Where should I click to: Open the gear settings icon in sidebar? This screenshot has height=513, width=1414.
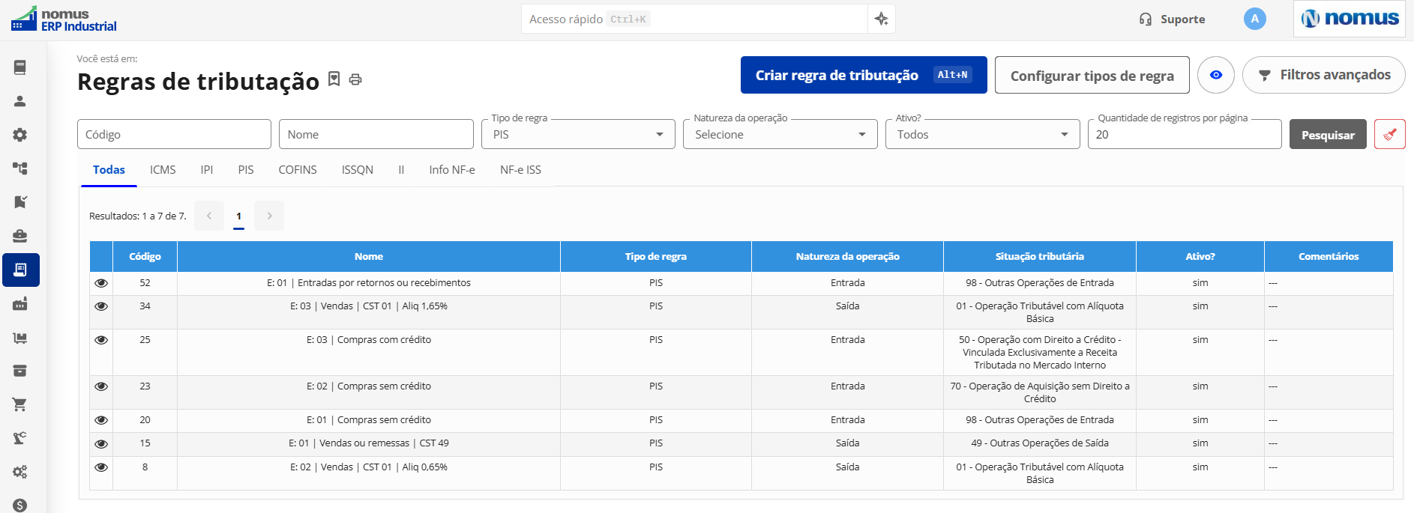20,135
